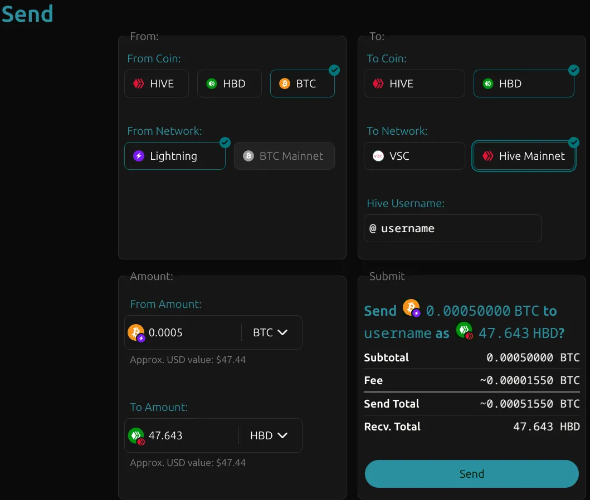Click the green HBD icon in From Coin
590x500 pixels.
(212, 84)
